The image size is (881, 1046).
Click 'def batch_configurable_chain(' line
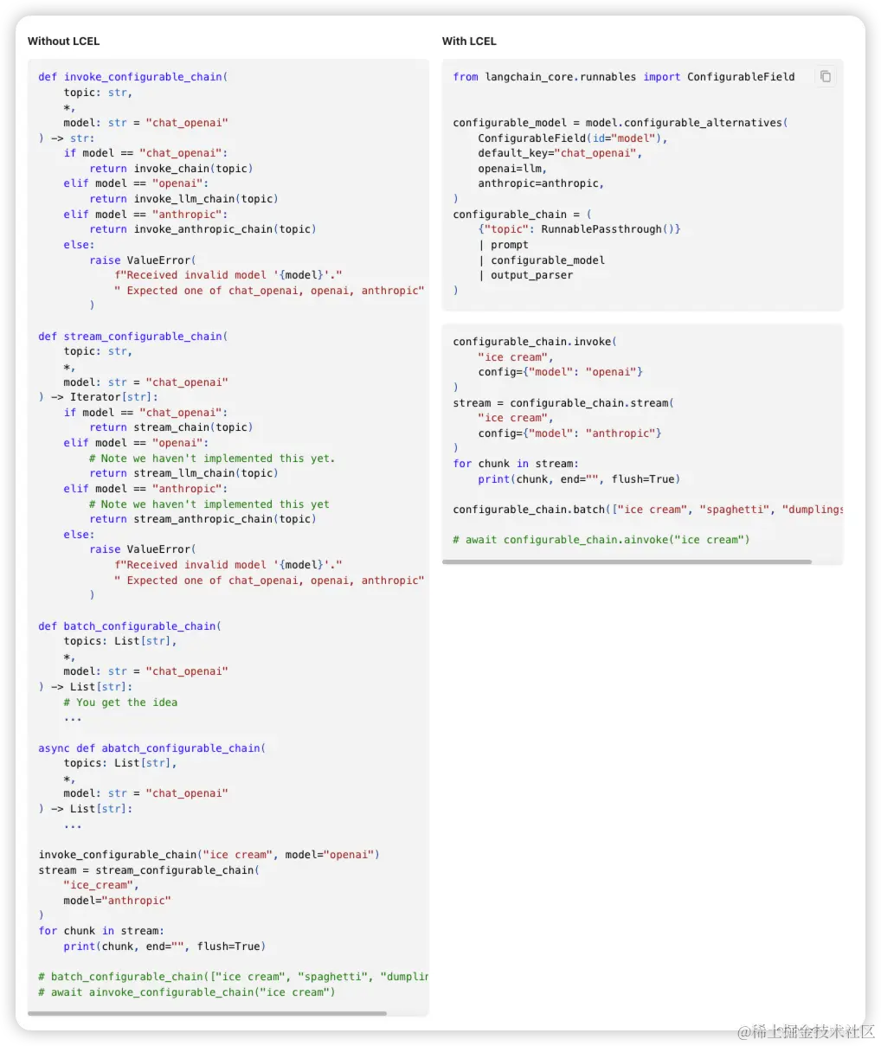[130, 626]
